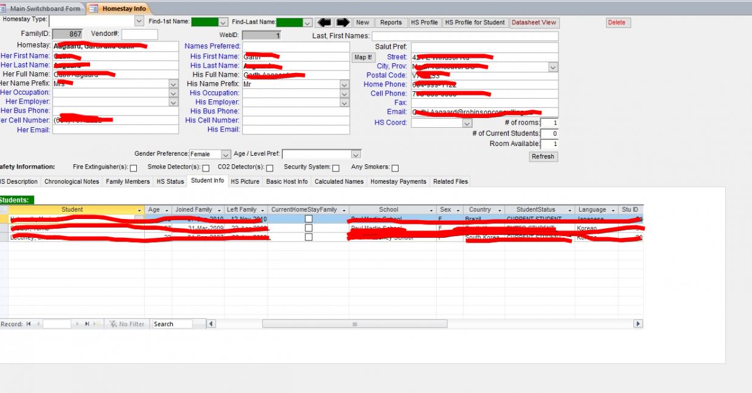The width and height of the screenshot is (752, 393).
Task: Switch to Chronological Notes tab
Action: [72, 181]
